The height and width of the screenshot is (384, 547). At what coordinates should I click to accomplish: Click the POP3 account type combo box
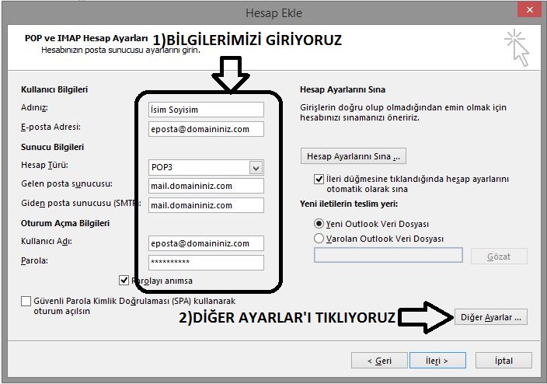click(198, 167)
